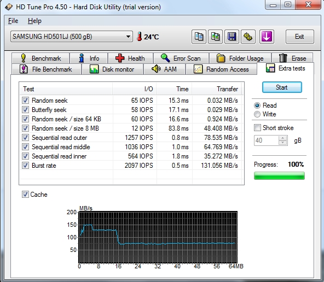Enable the Short stroke checkbox
The width and height of the screenshot is (324, 282).
pyautogui.click(x=257, y=128)
